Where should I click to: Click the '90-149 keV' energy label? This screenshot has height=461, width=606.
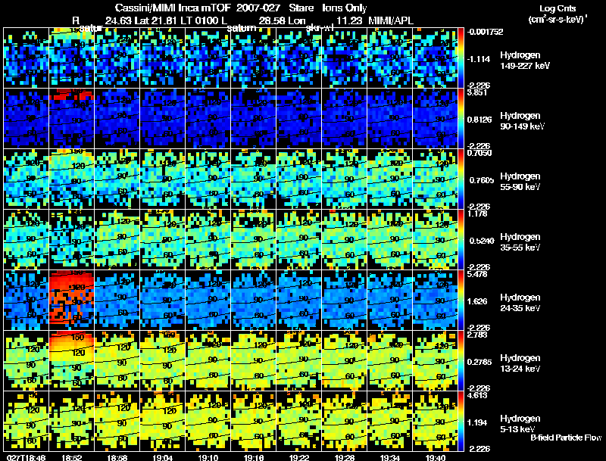pos(523,126)
